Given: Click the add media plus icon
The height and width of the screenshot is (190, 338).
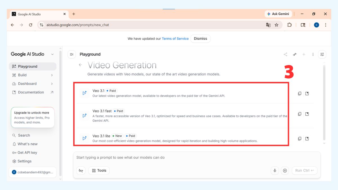Looking at the screenshot, I should tap(285, 171).
